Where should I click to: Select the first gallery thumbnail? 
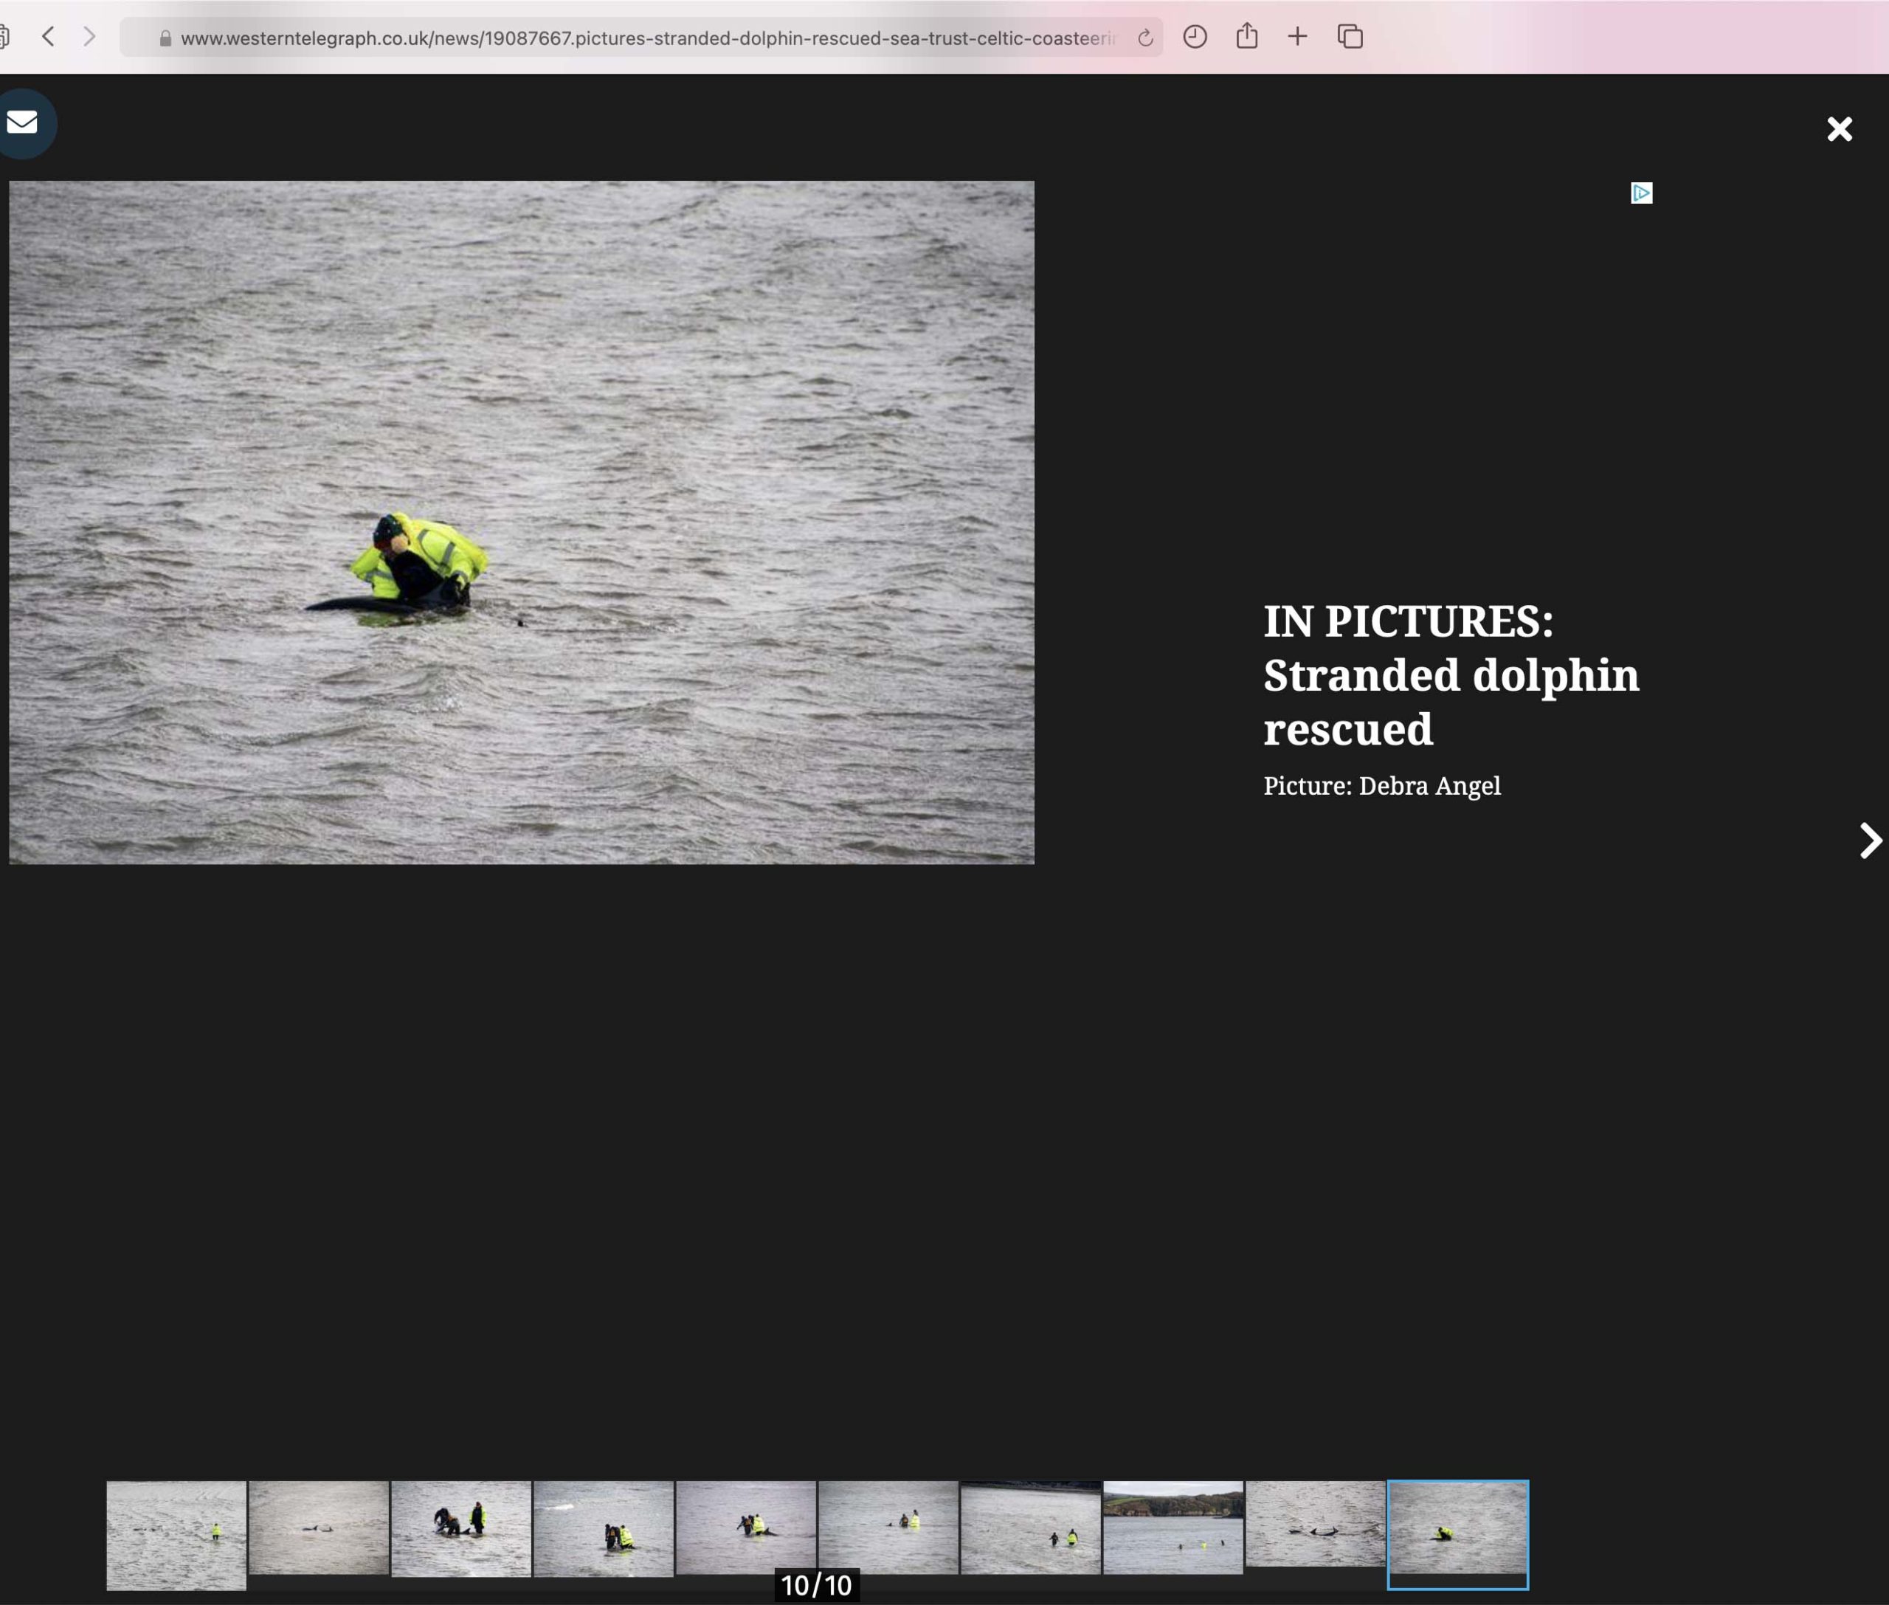176,1535
